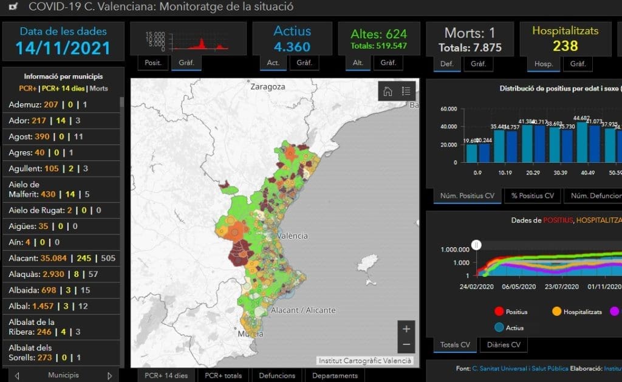Click the map home extent icon
This screenshot has width=622, height=382.
point(388,92)
